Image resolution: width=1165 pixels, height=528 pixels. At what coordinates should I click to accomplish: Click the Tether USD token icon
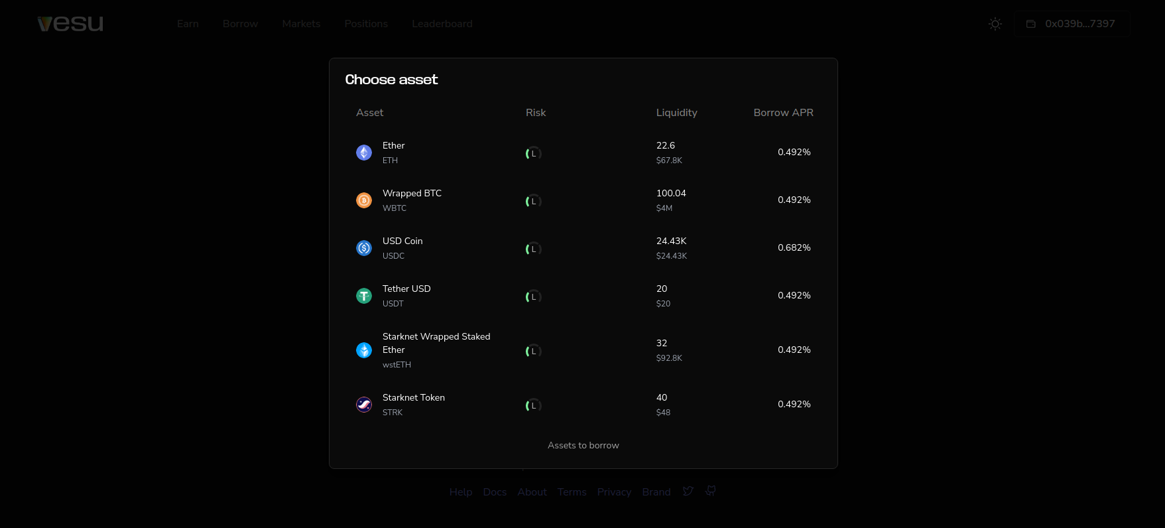[364, 296]
